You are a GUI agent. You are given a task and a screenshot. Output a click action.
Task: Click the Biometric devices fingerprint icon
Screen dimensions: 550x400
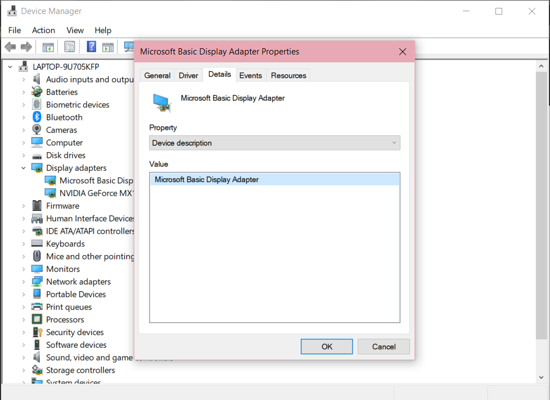pos(37,104)
